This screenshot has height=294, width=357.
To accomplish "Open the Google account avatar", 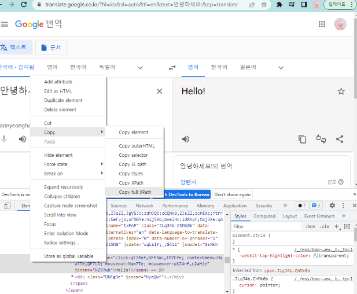I will 340,24.
